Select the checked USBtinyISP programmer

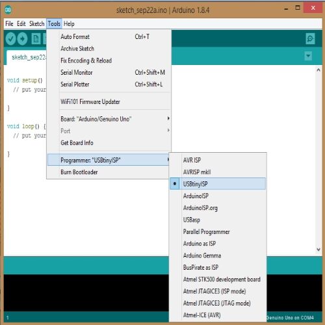(x=218, y=184)
